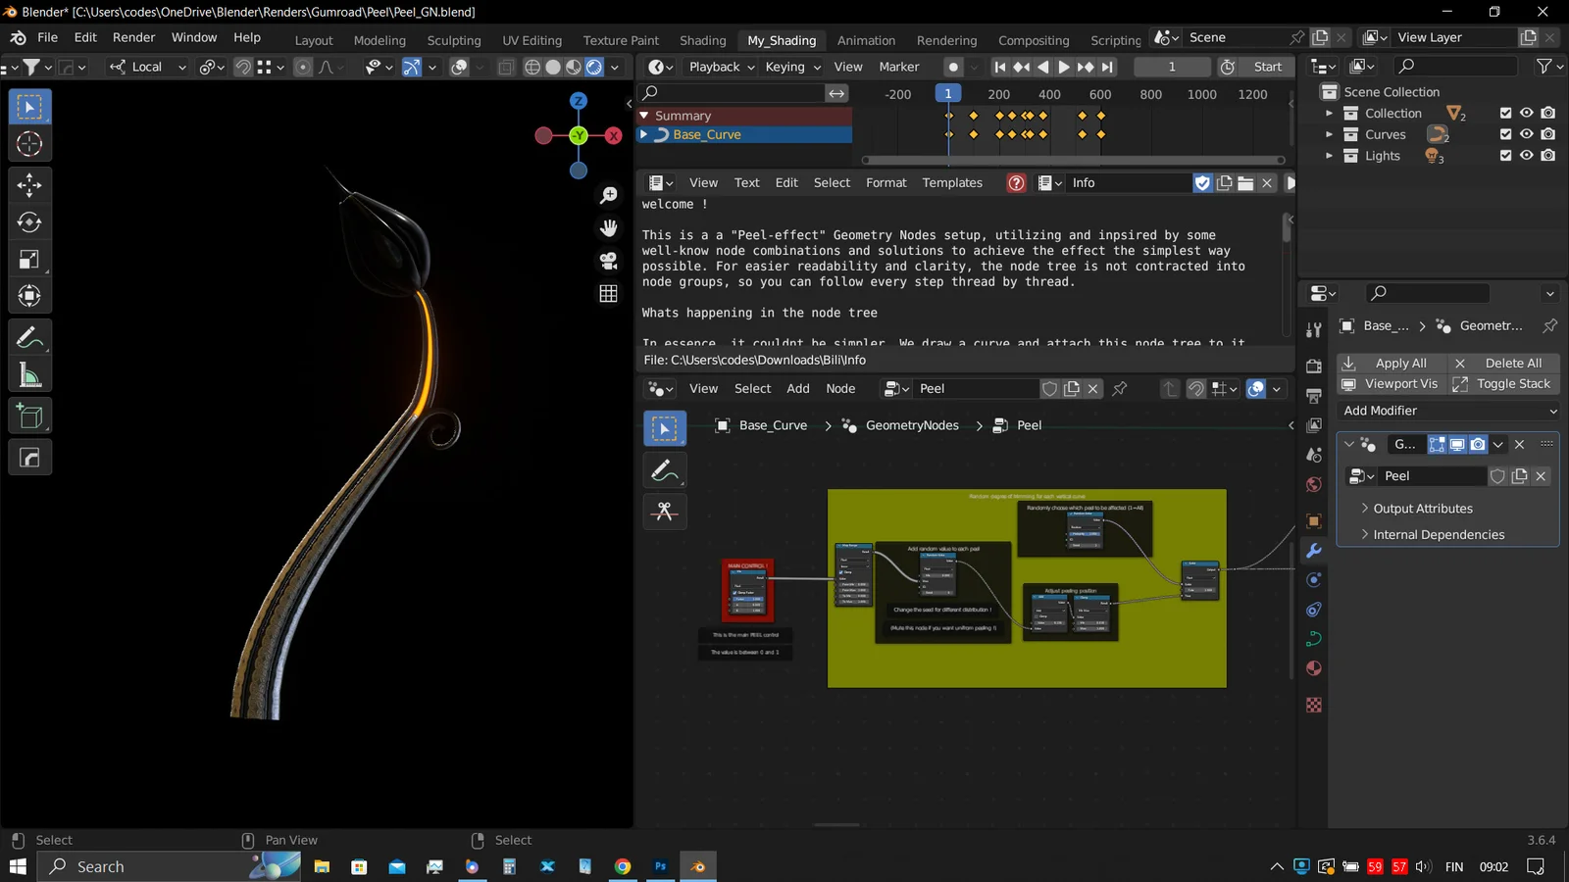The width and height of the screenshot is (1569, 882).
Task: Click the current frame slider showing 1
Action: [1172, 67]
